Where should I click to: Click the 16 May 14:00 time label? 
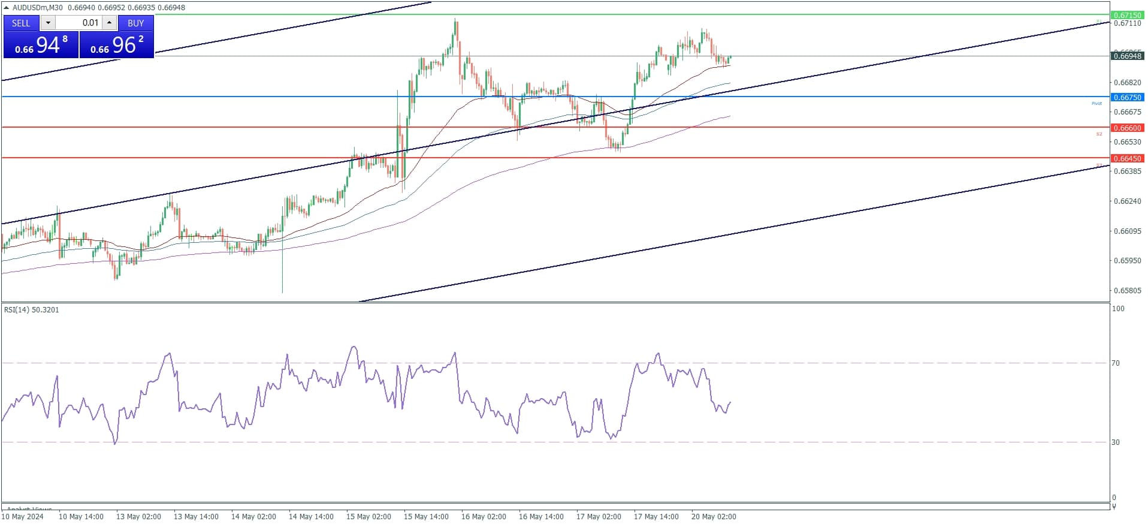[541, 517]
